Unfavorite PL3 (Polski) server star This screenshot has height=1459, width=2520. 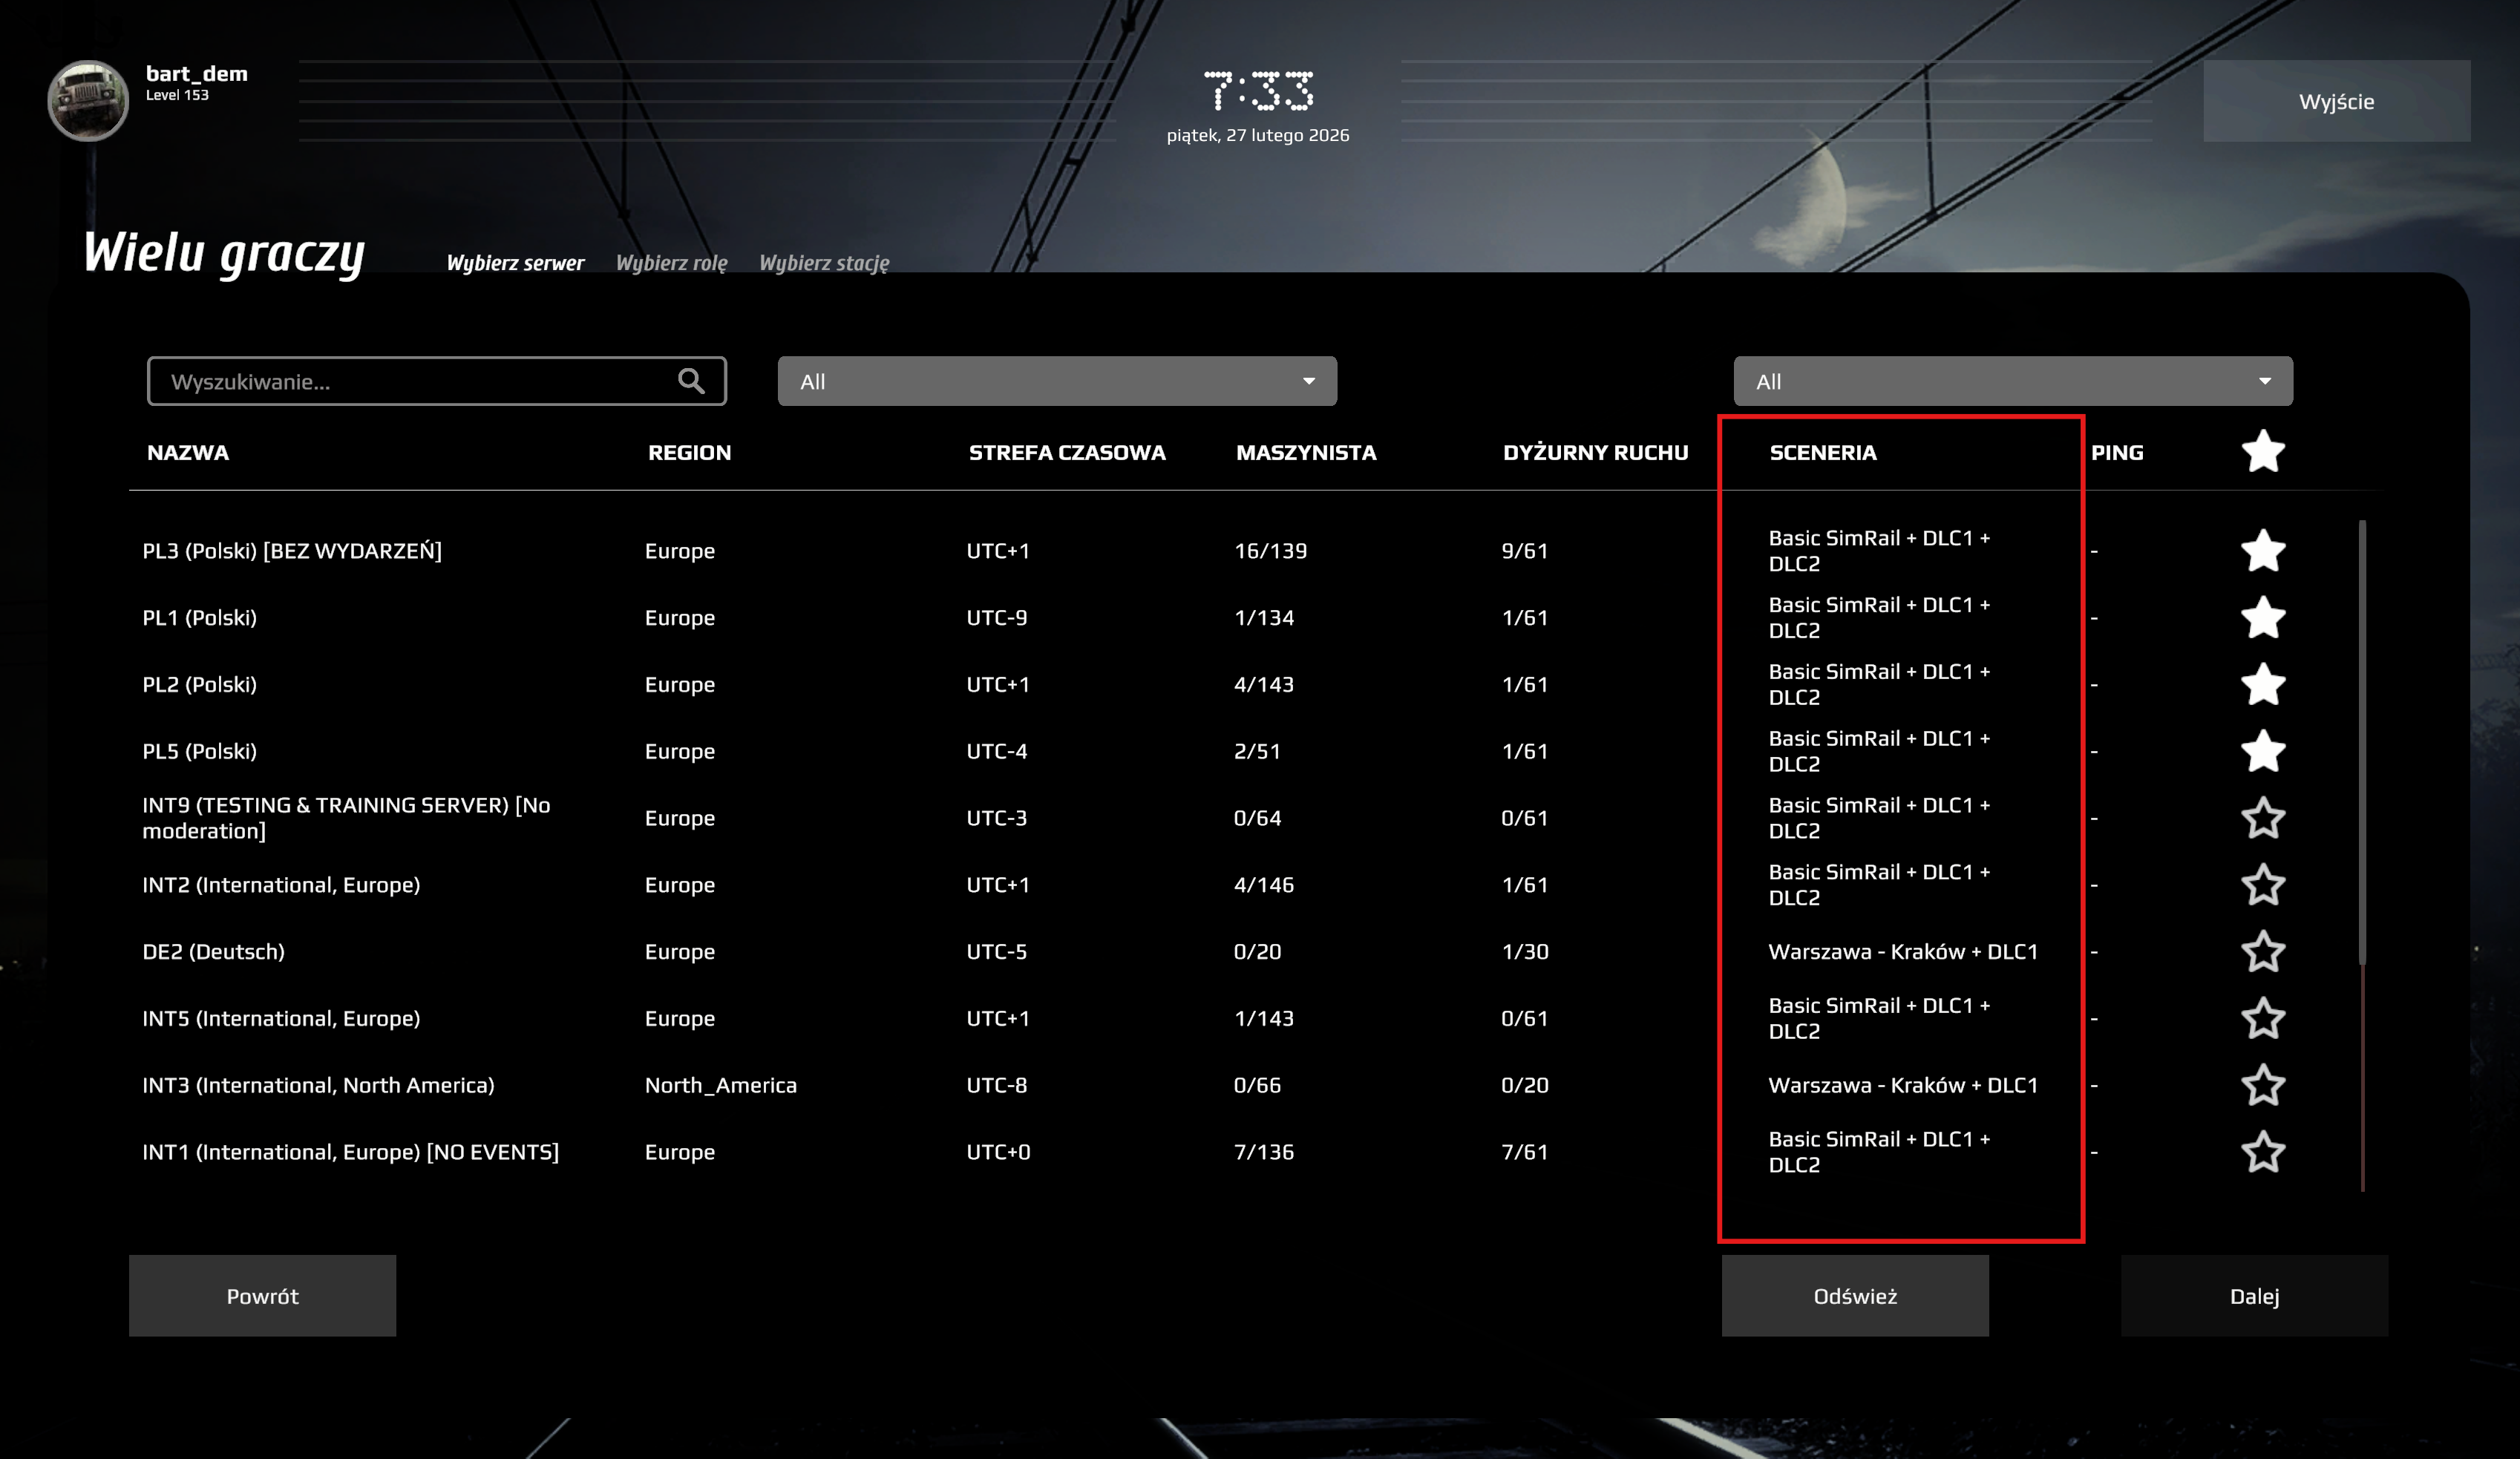[x=2262, y=551]
